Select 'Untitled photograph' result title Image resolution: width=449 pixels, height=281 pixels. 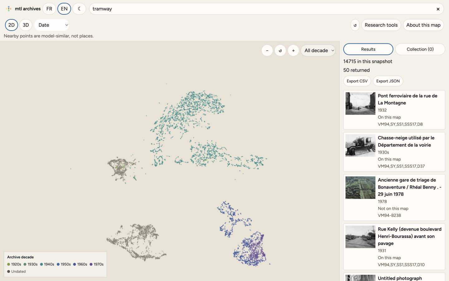[x=400, y=278]
